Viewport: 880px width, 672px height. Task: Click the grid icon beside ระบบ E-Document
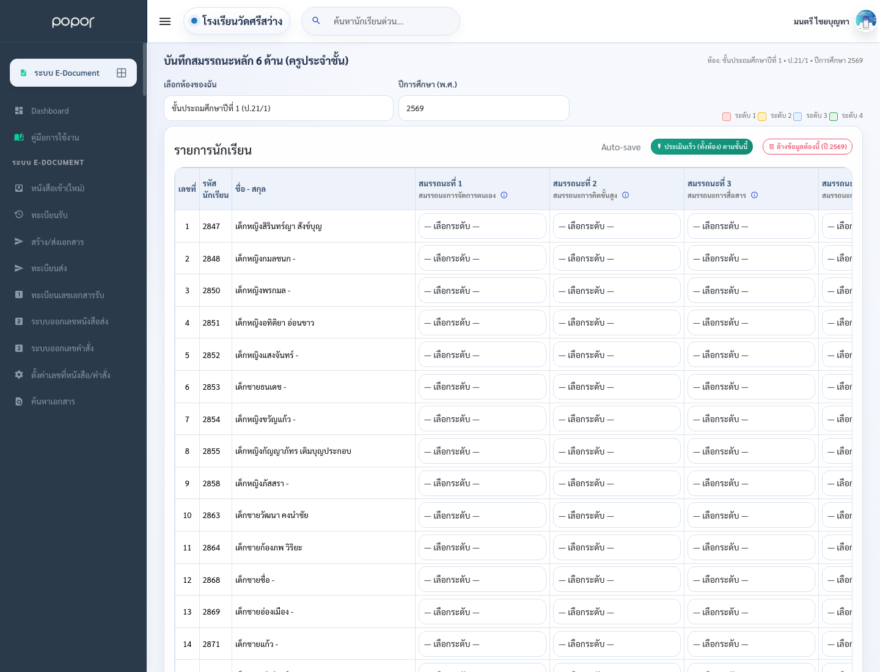click(x=122, y=73)
